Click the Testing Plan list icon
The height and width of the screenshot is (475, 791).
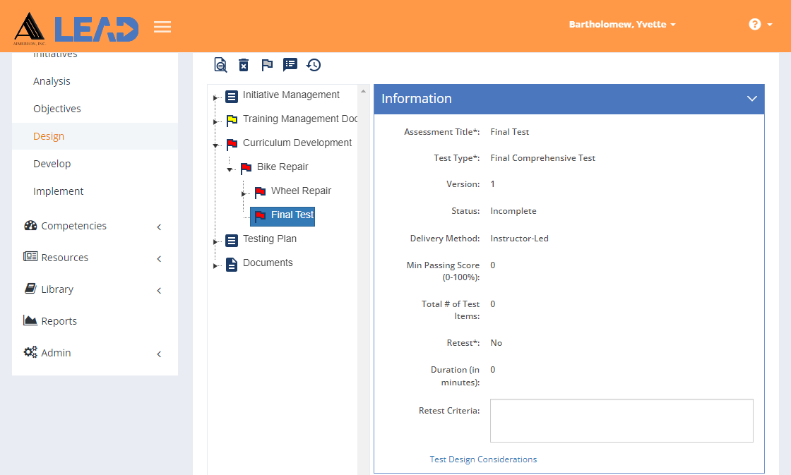232,240
